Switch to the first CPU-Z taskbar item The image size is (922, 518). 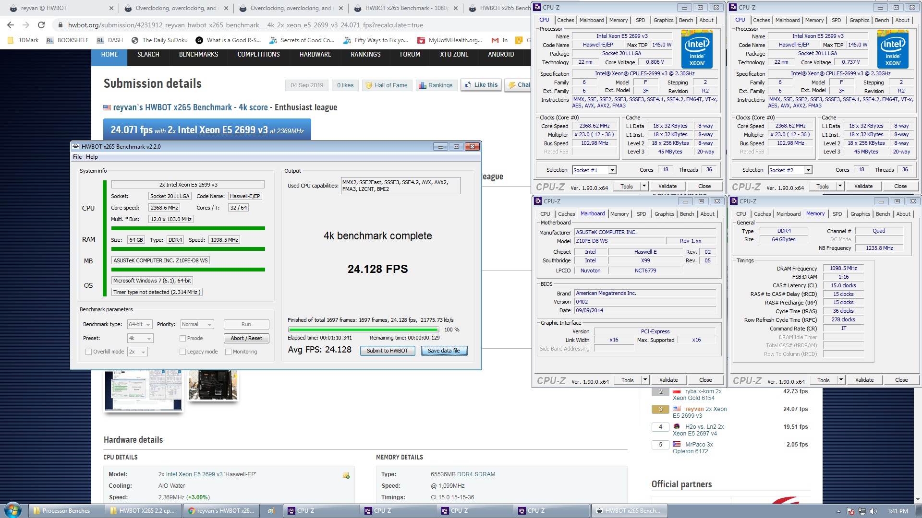coord(321,511)
